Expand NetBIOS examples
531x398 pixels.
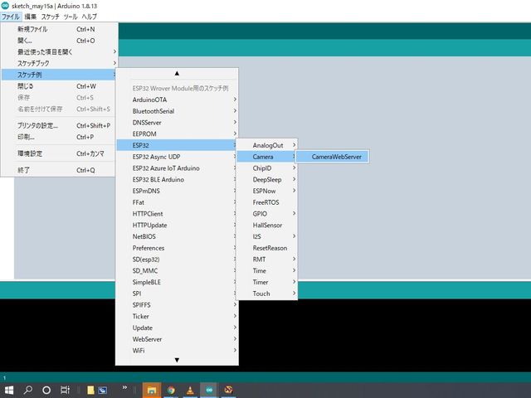(177, 236)
